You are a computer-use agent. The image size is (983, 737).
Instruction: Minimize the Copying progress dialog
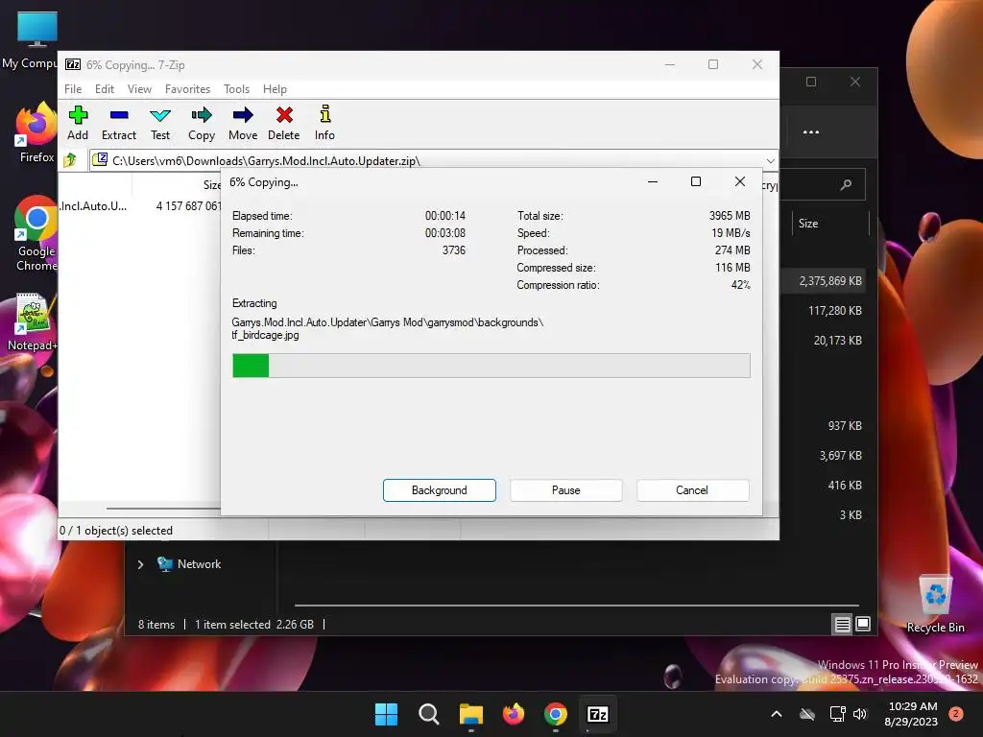[653, 181]
